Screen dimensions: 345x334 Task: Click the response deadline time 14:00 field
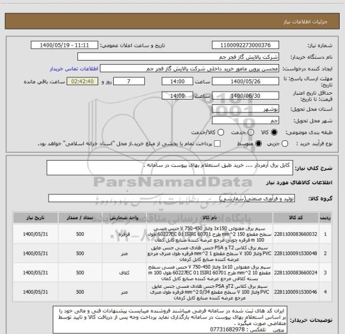[x=177, y=82]
